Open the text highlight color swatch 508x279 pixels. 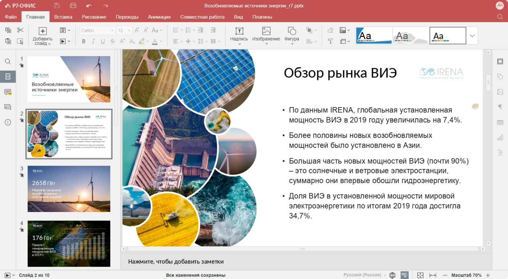click(x=142, y=41)
